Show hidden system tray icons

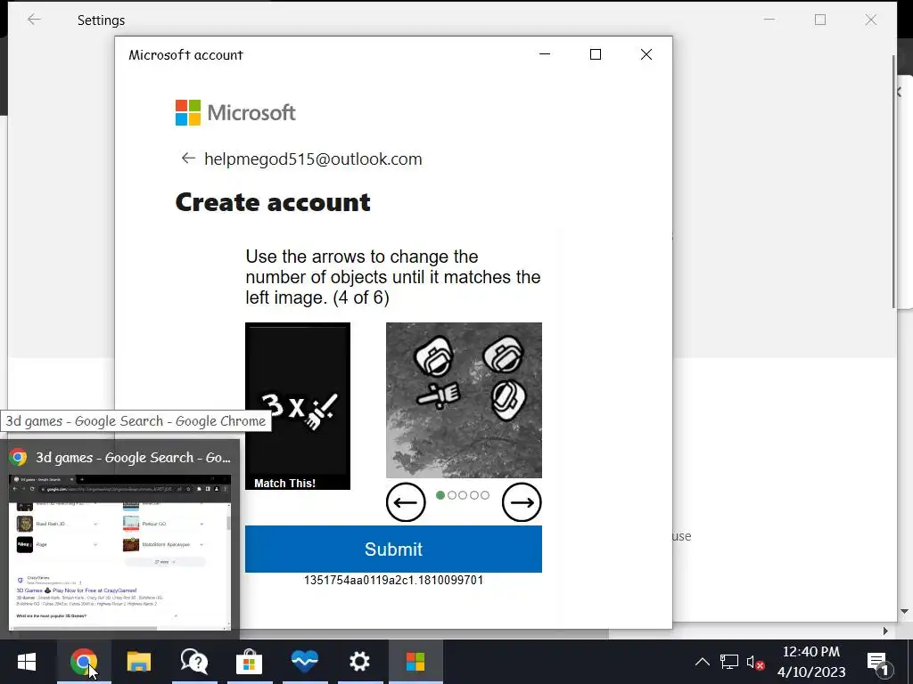click(x=703, y=662)
